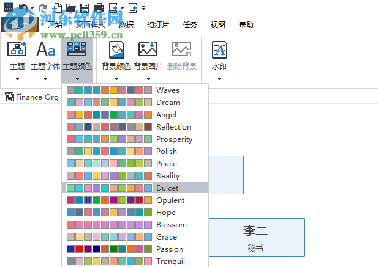
Task: Click the 删除背景 (Remove Background) icon
Action: 182,49
